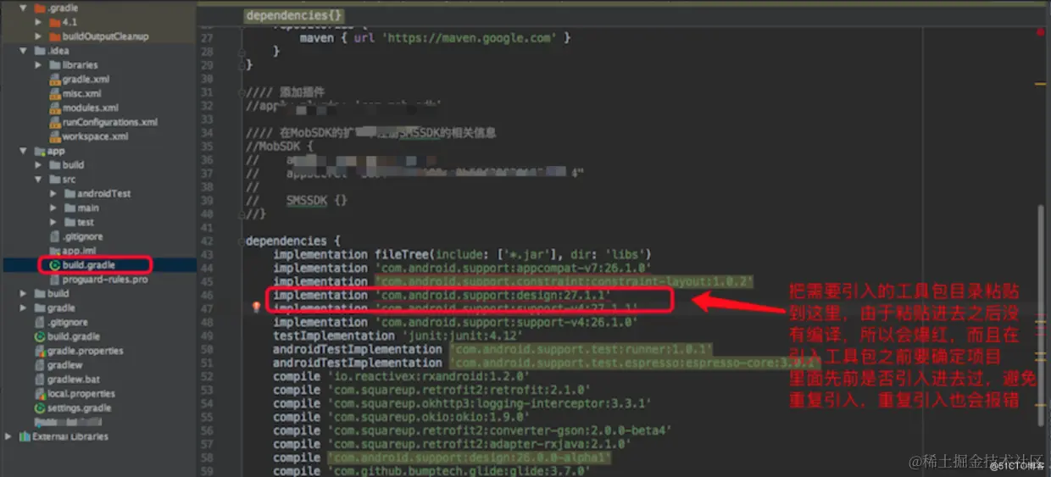Click the yellow warning stripe mark
The height and width of the screenshot is (477, 1051).
(x=1040, y=83)
